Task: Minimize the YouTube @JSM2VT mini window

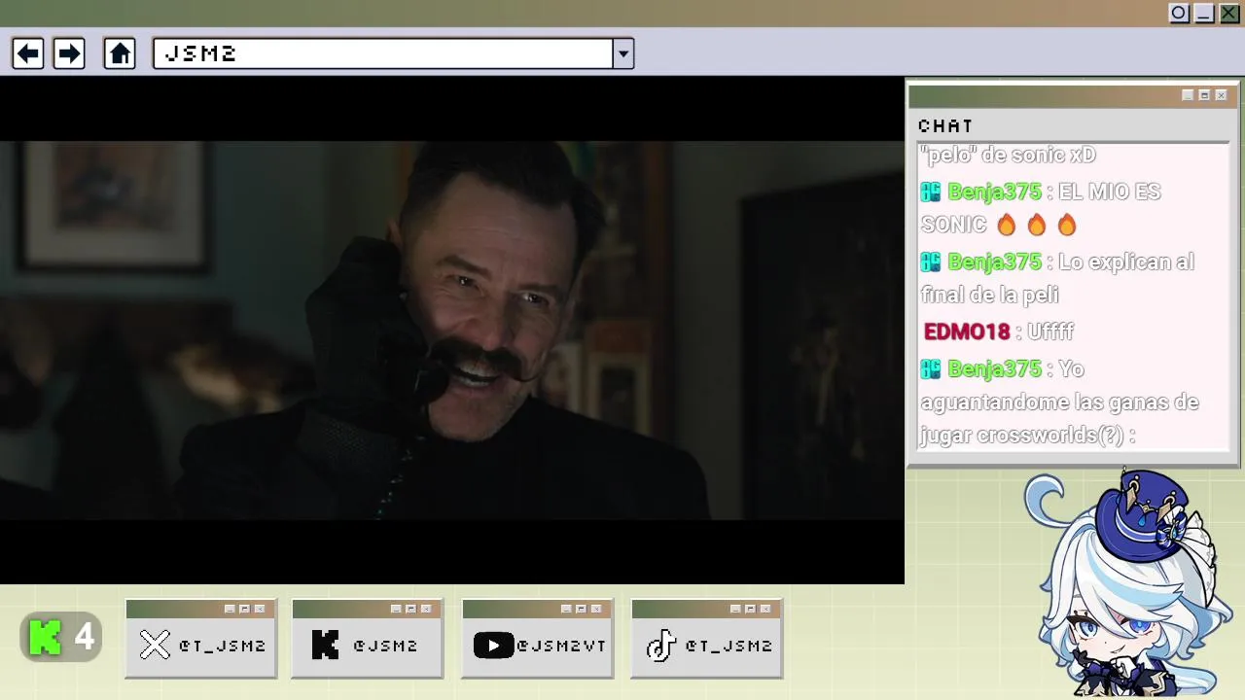Action: pos(566,609)
